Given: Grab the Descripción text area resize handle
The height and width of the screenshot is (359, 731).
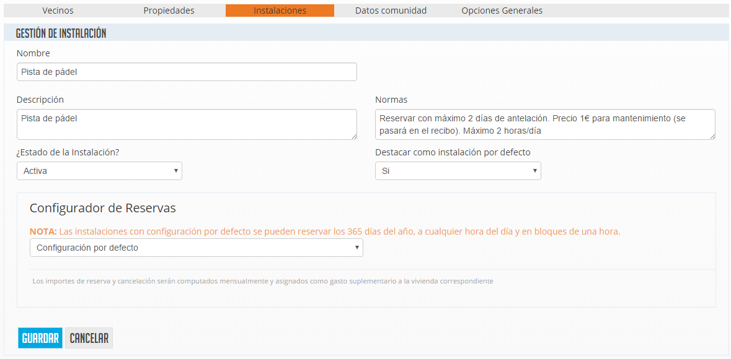Looking at the screenshot, I should click(353, 136).
